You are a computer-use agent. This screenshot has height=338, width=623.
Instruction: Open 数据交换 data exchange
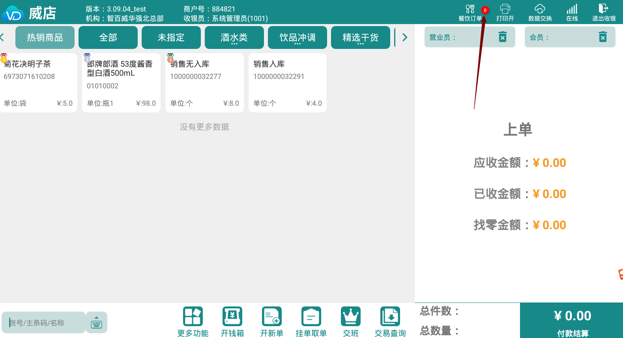coord(540,12)
